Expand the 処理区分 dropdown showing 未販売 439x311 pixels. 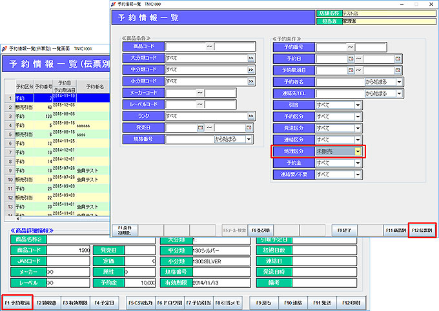click(358, 151)
